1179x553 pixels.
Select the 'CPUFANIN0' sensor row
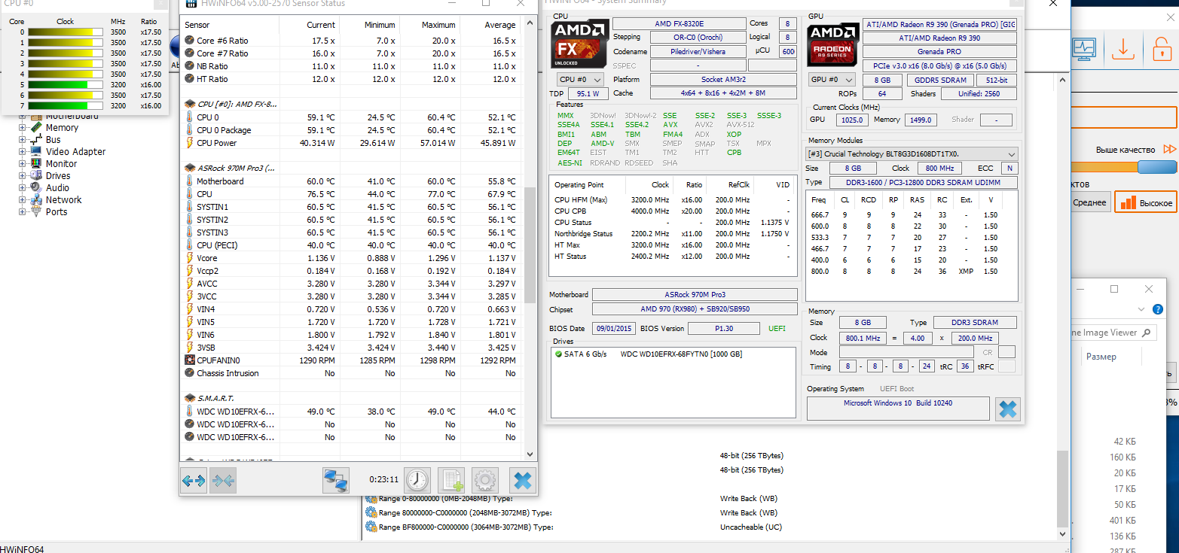click(350, 360)
